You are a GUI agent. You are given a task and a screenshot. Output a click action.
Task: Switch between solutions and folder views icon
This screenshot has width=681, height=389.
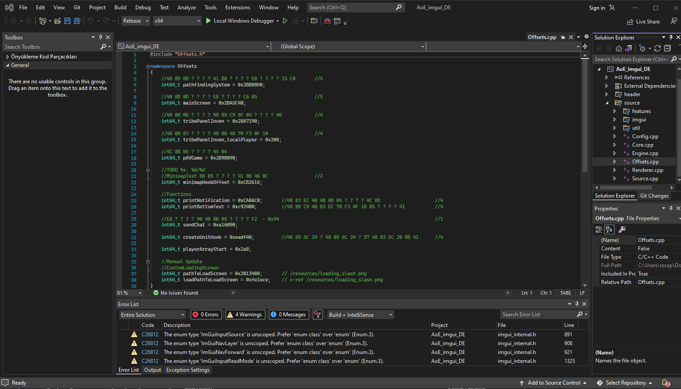(x=629, y=48)
